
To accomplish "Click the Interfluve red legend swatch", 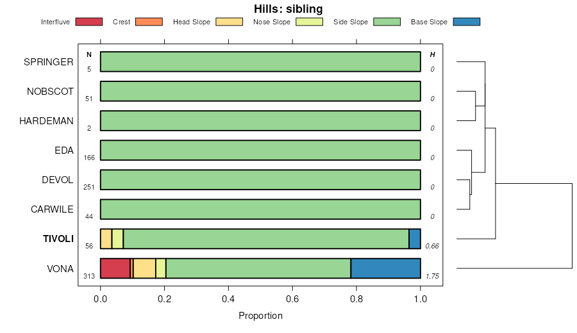I will 88,22.
